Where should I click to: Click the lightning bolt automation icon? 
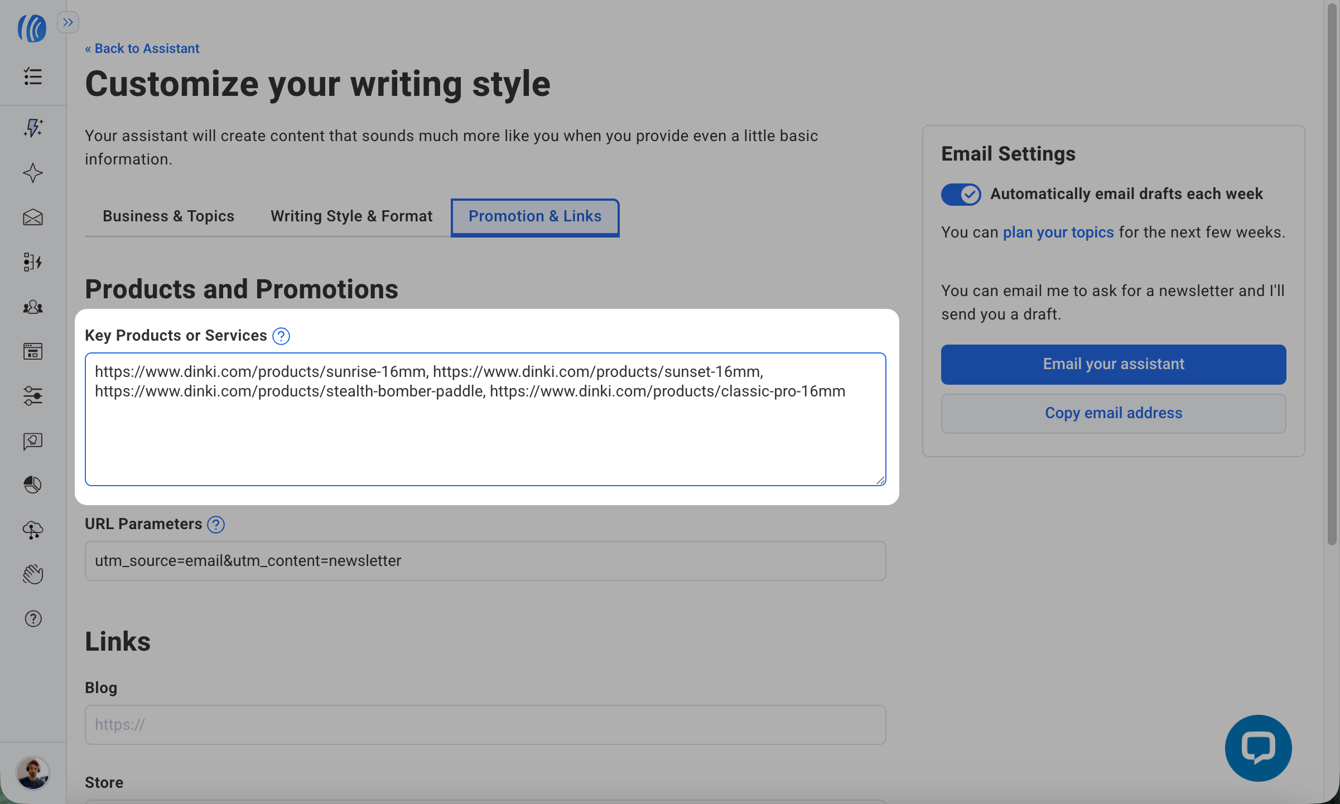33,128
